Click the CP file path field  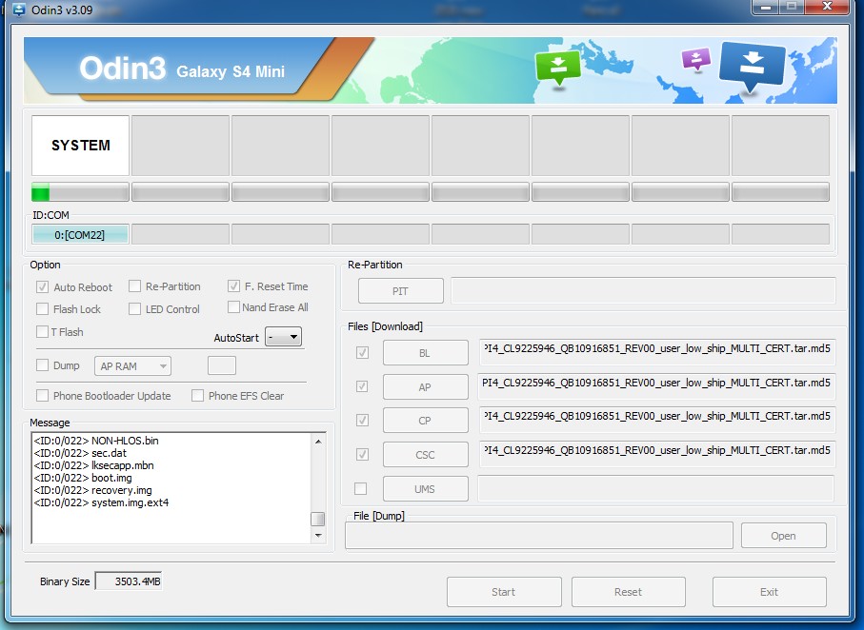click(657, 421)
